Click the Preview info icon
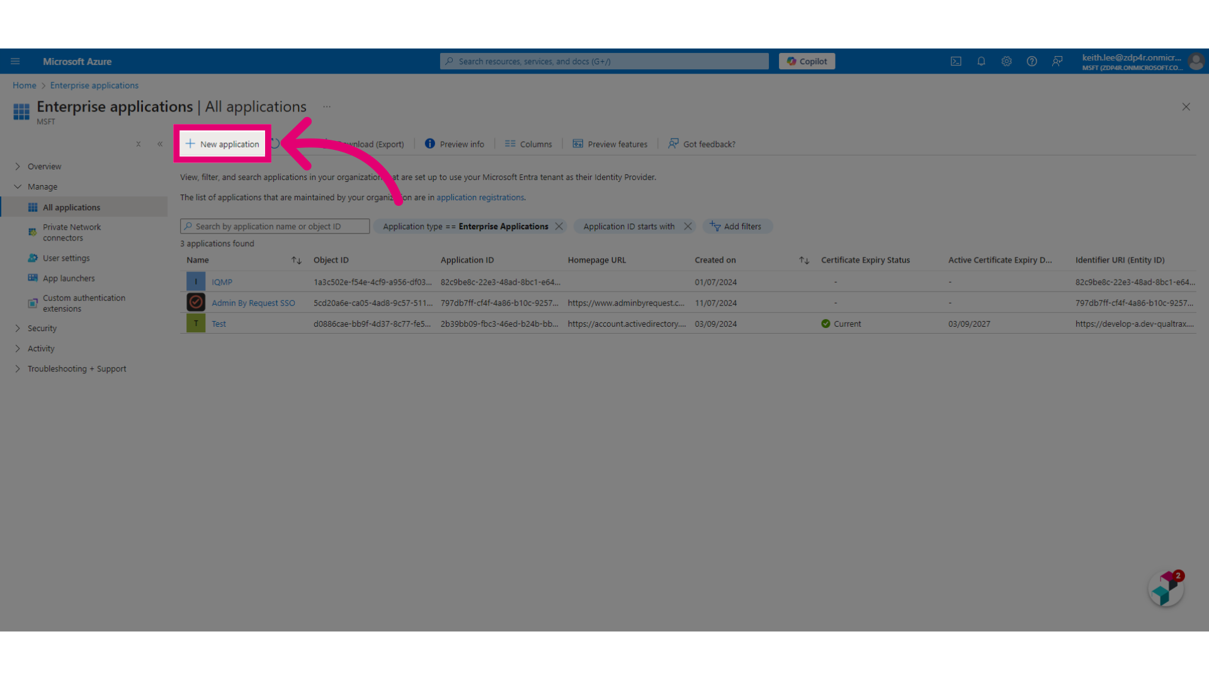Screen dimensions: 1209x680 (430, 144)
